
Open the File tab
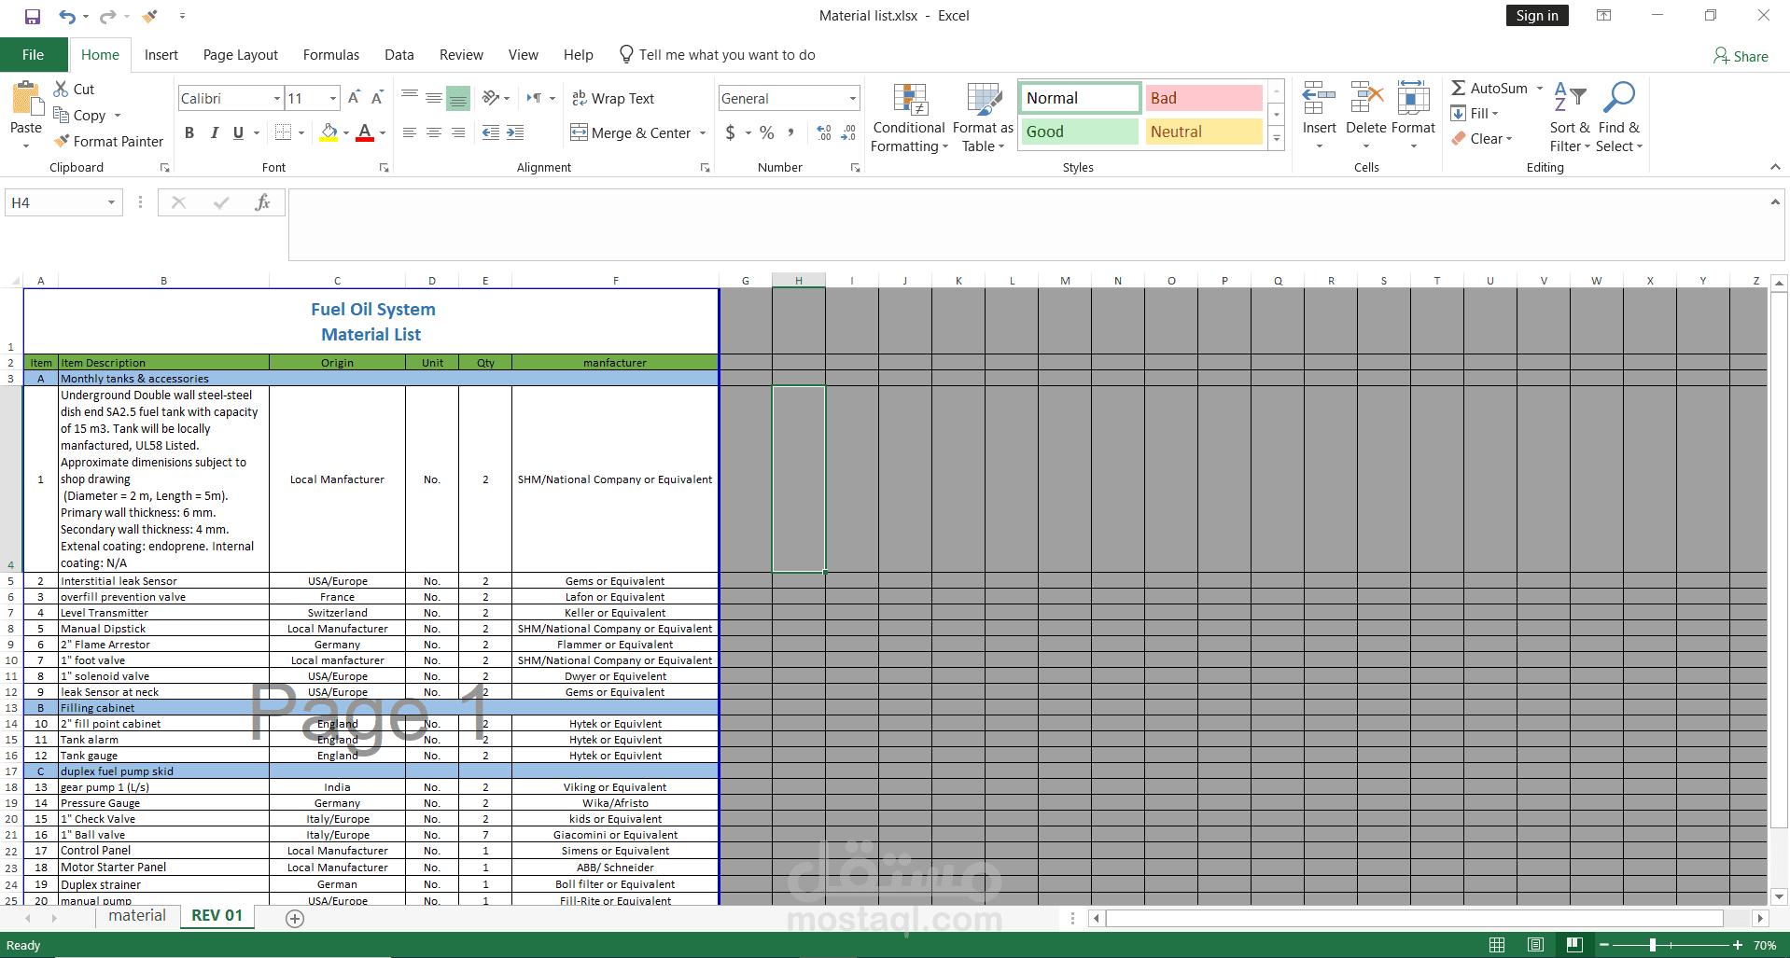(34, 54)
